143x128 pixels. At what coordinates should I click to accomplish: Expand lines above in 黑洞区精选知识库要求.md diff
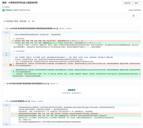click(x=6, y=32)
